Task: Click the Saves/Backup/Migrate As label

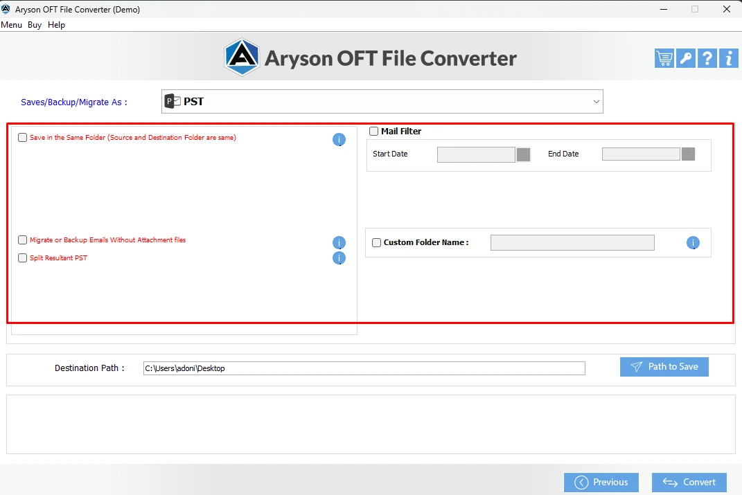Action: click(x=74, y=102)
